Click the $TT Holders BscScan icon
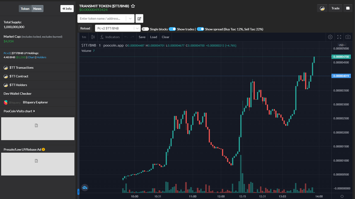The width and height of the screenshot is (355, 199). (x=6, y=85)
